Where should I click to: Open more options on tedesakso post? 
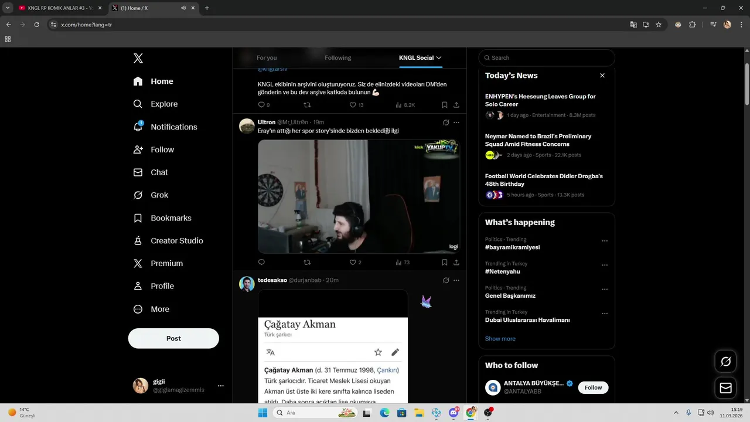(x=456, y=280)
